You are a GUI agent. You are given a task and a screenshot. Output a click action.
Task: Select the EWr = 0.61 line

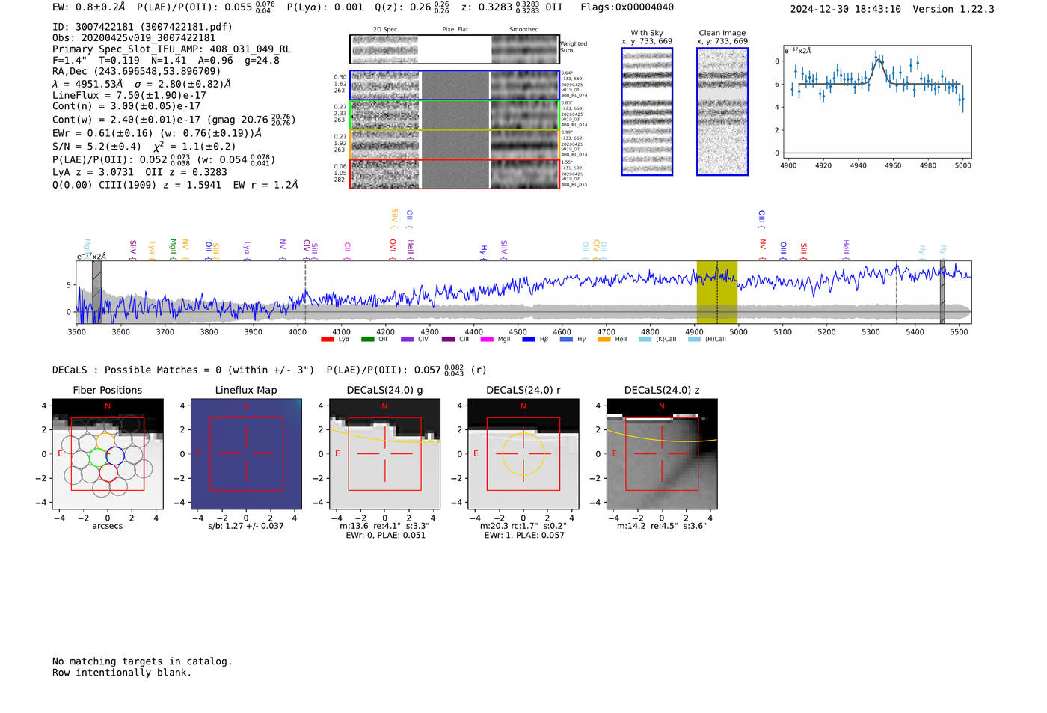(157, 133)
